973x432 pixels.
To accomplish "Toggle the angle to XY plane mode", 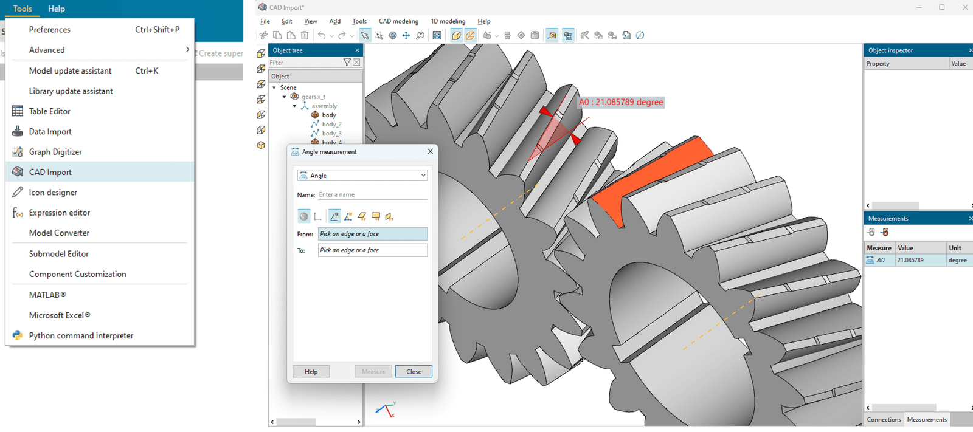I will (x=362, y=216).
